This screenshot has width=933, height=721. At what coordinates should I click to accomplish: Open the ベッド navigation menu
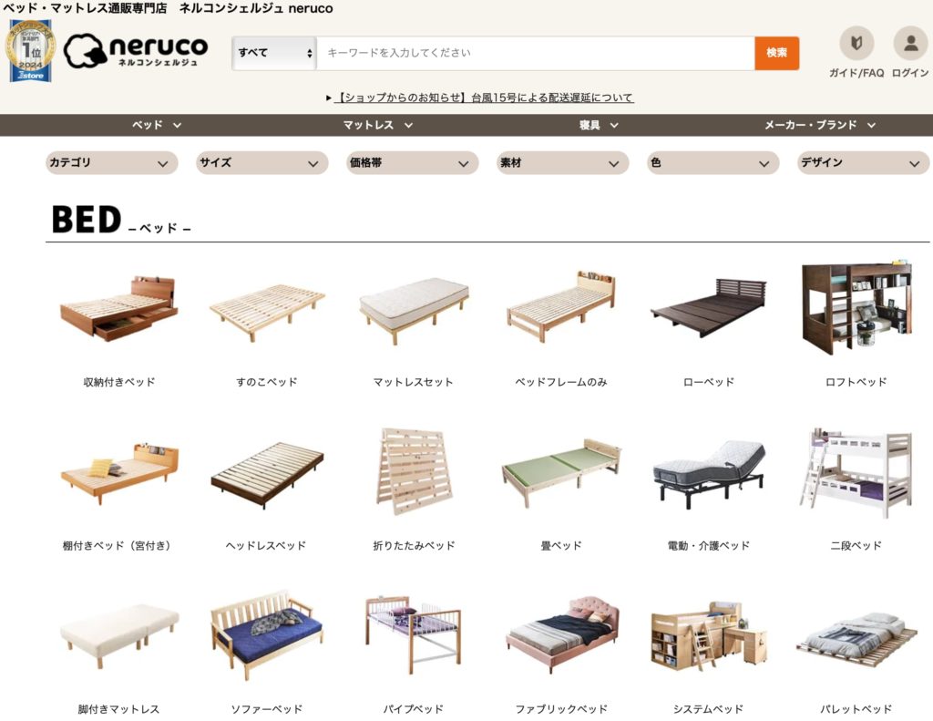pos(157,125)
